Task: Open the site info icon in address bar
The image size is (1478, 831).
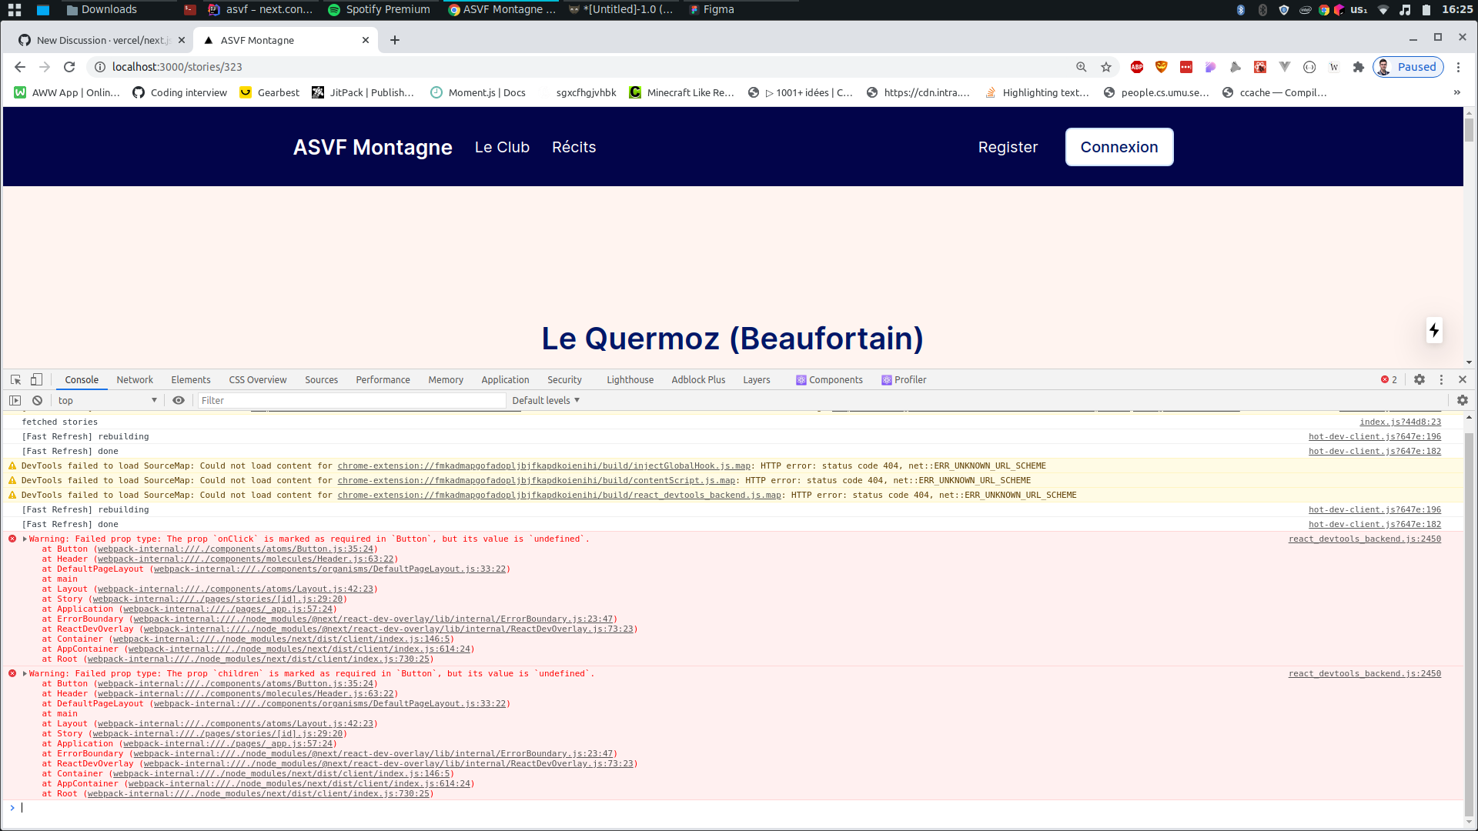Action: (x=100, y=67)
